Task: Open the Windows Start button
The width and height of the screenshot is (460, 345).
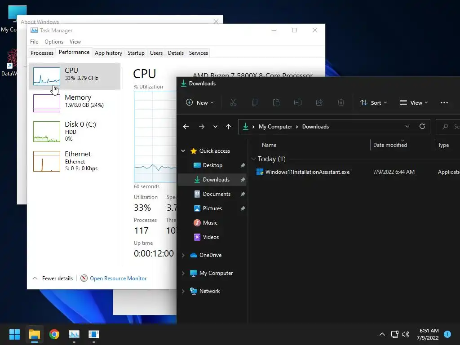Action: point(14,334)
